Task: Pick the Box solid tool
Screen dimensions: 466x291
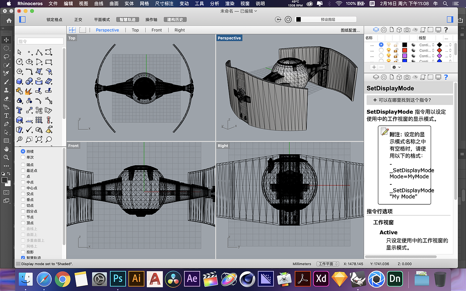Action: click(x=20, y=81)
